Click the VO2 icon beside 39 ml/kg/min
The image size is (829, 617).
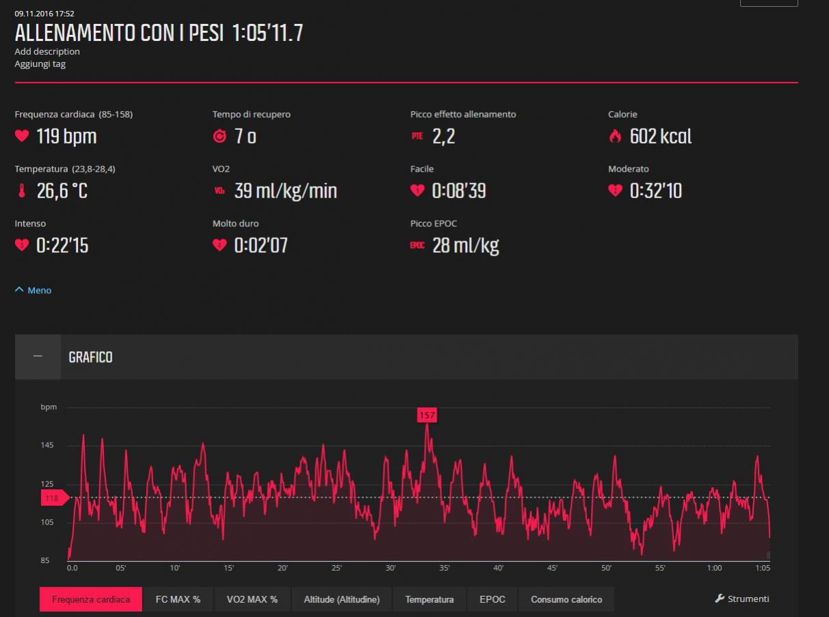coord(220,191)
